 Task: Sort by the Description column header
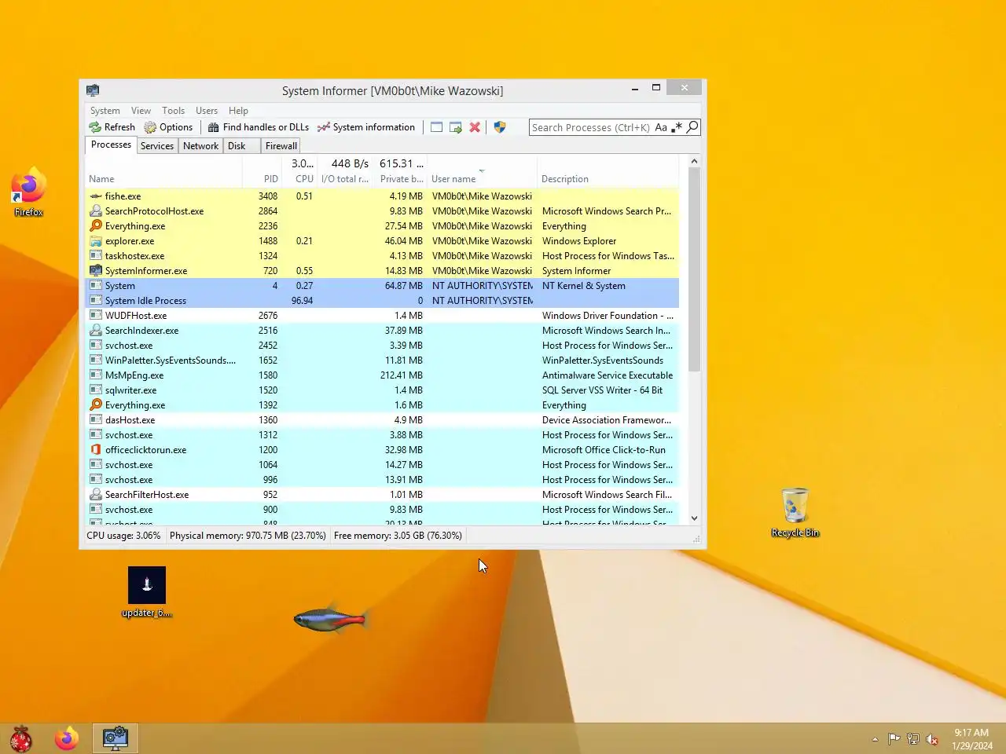pyautogui.click(x=608, y=172)
